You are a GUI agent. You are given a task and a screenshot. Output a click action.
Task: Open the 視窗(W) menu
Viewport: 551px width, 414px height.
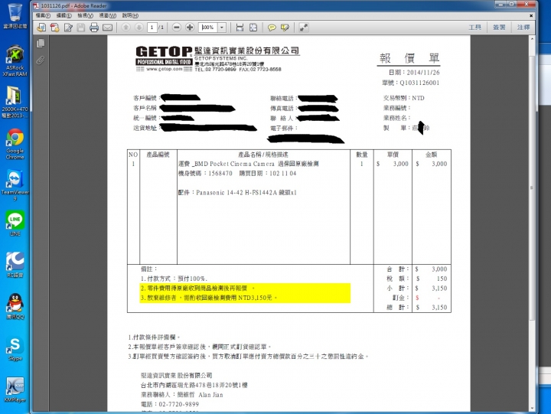[108, 15]
